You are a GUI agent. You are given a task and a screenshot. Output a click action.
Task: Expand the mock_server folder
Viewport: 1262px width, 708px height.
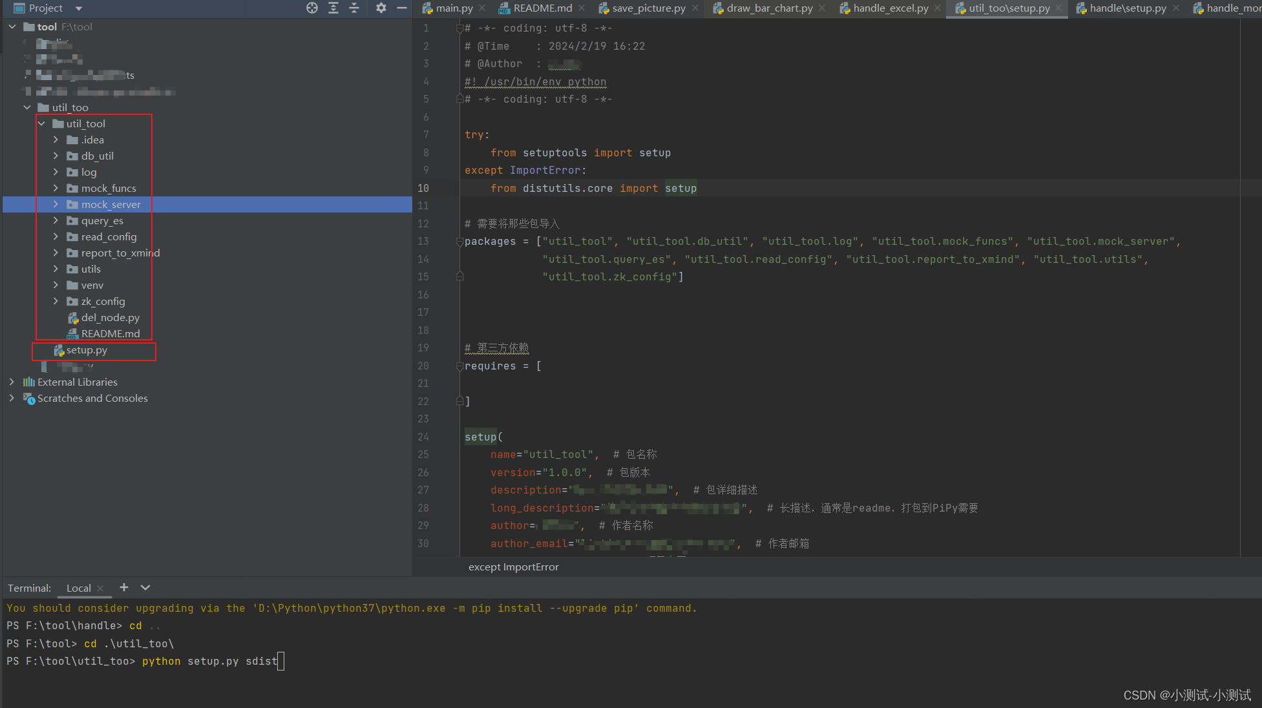click(x=56, y=204)
